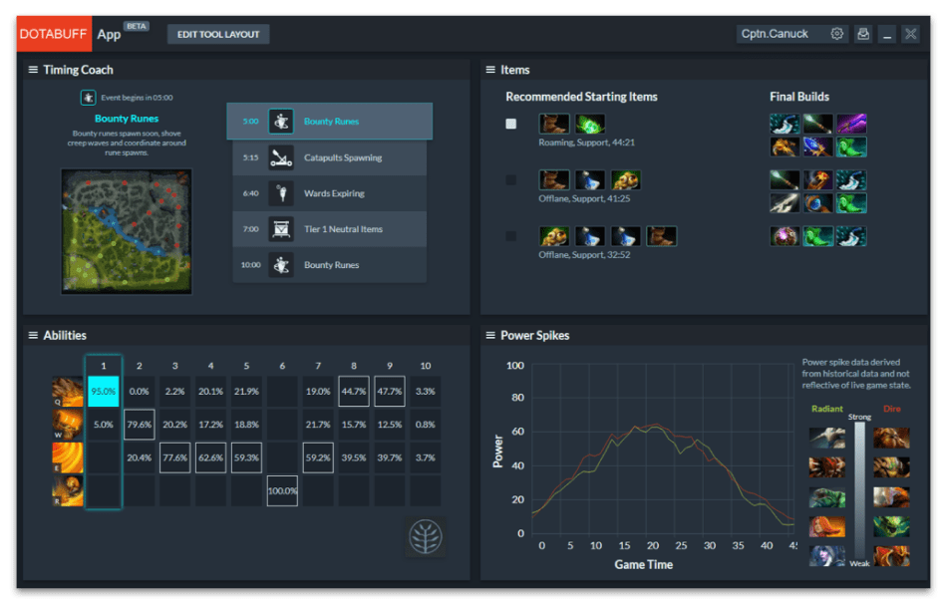The image size is (947, 604).
Task: Click the highlighted 95.0% ability cell
Action: pos(104,392)
